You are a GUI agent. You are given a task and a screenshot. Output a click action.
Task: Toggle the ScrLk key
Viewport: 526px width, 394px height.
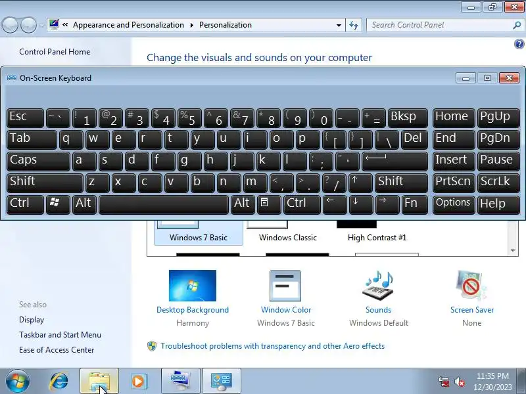pos(498,183)
